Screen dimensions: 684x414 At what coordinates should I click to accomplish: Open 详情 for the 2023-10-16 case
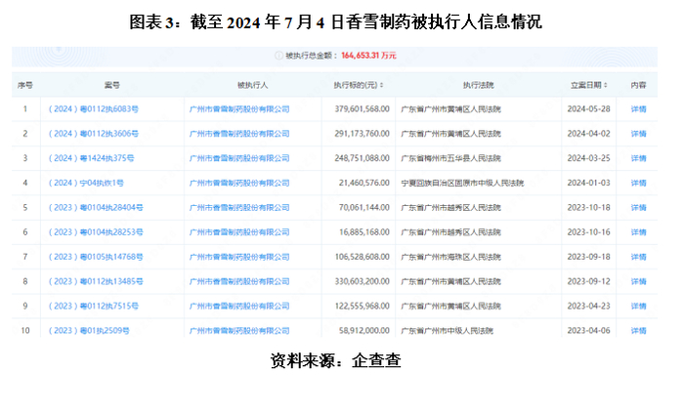click(638, 232)
